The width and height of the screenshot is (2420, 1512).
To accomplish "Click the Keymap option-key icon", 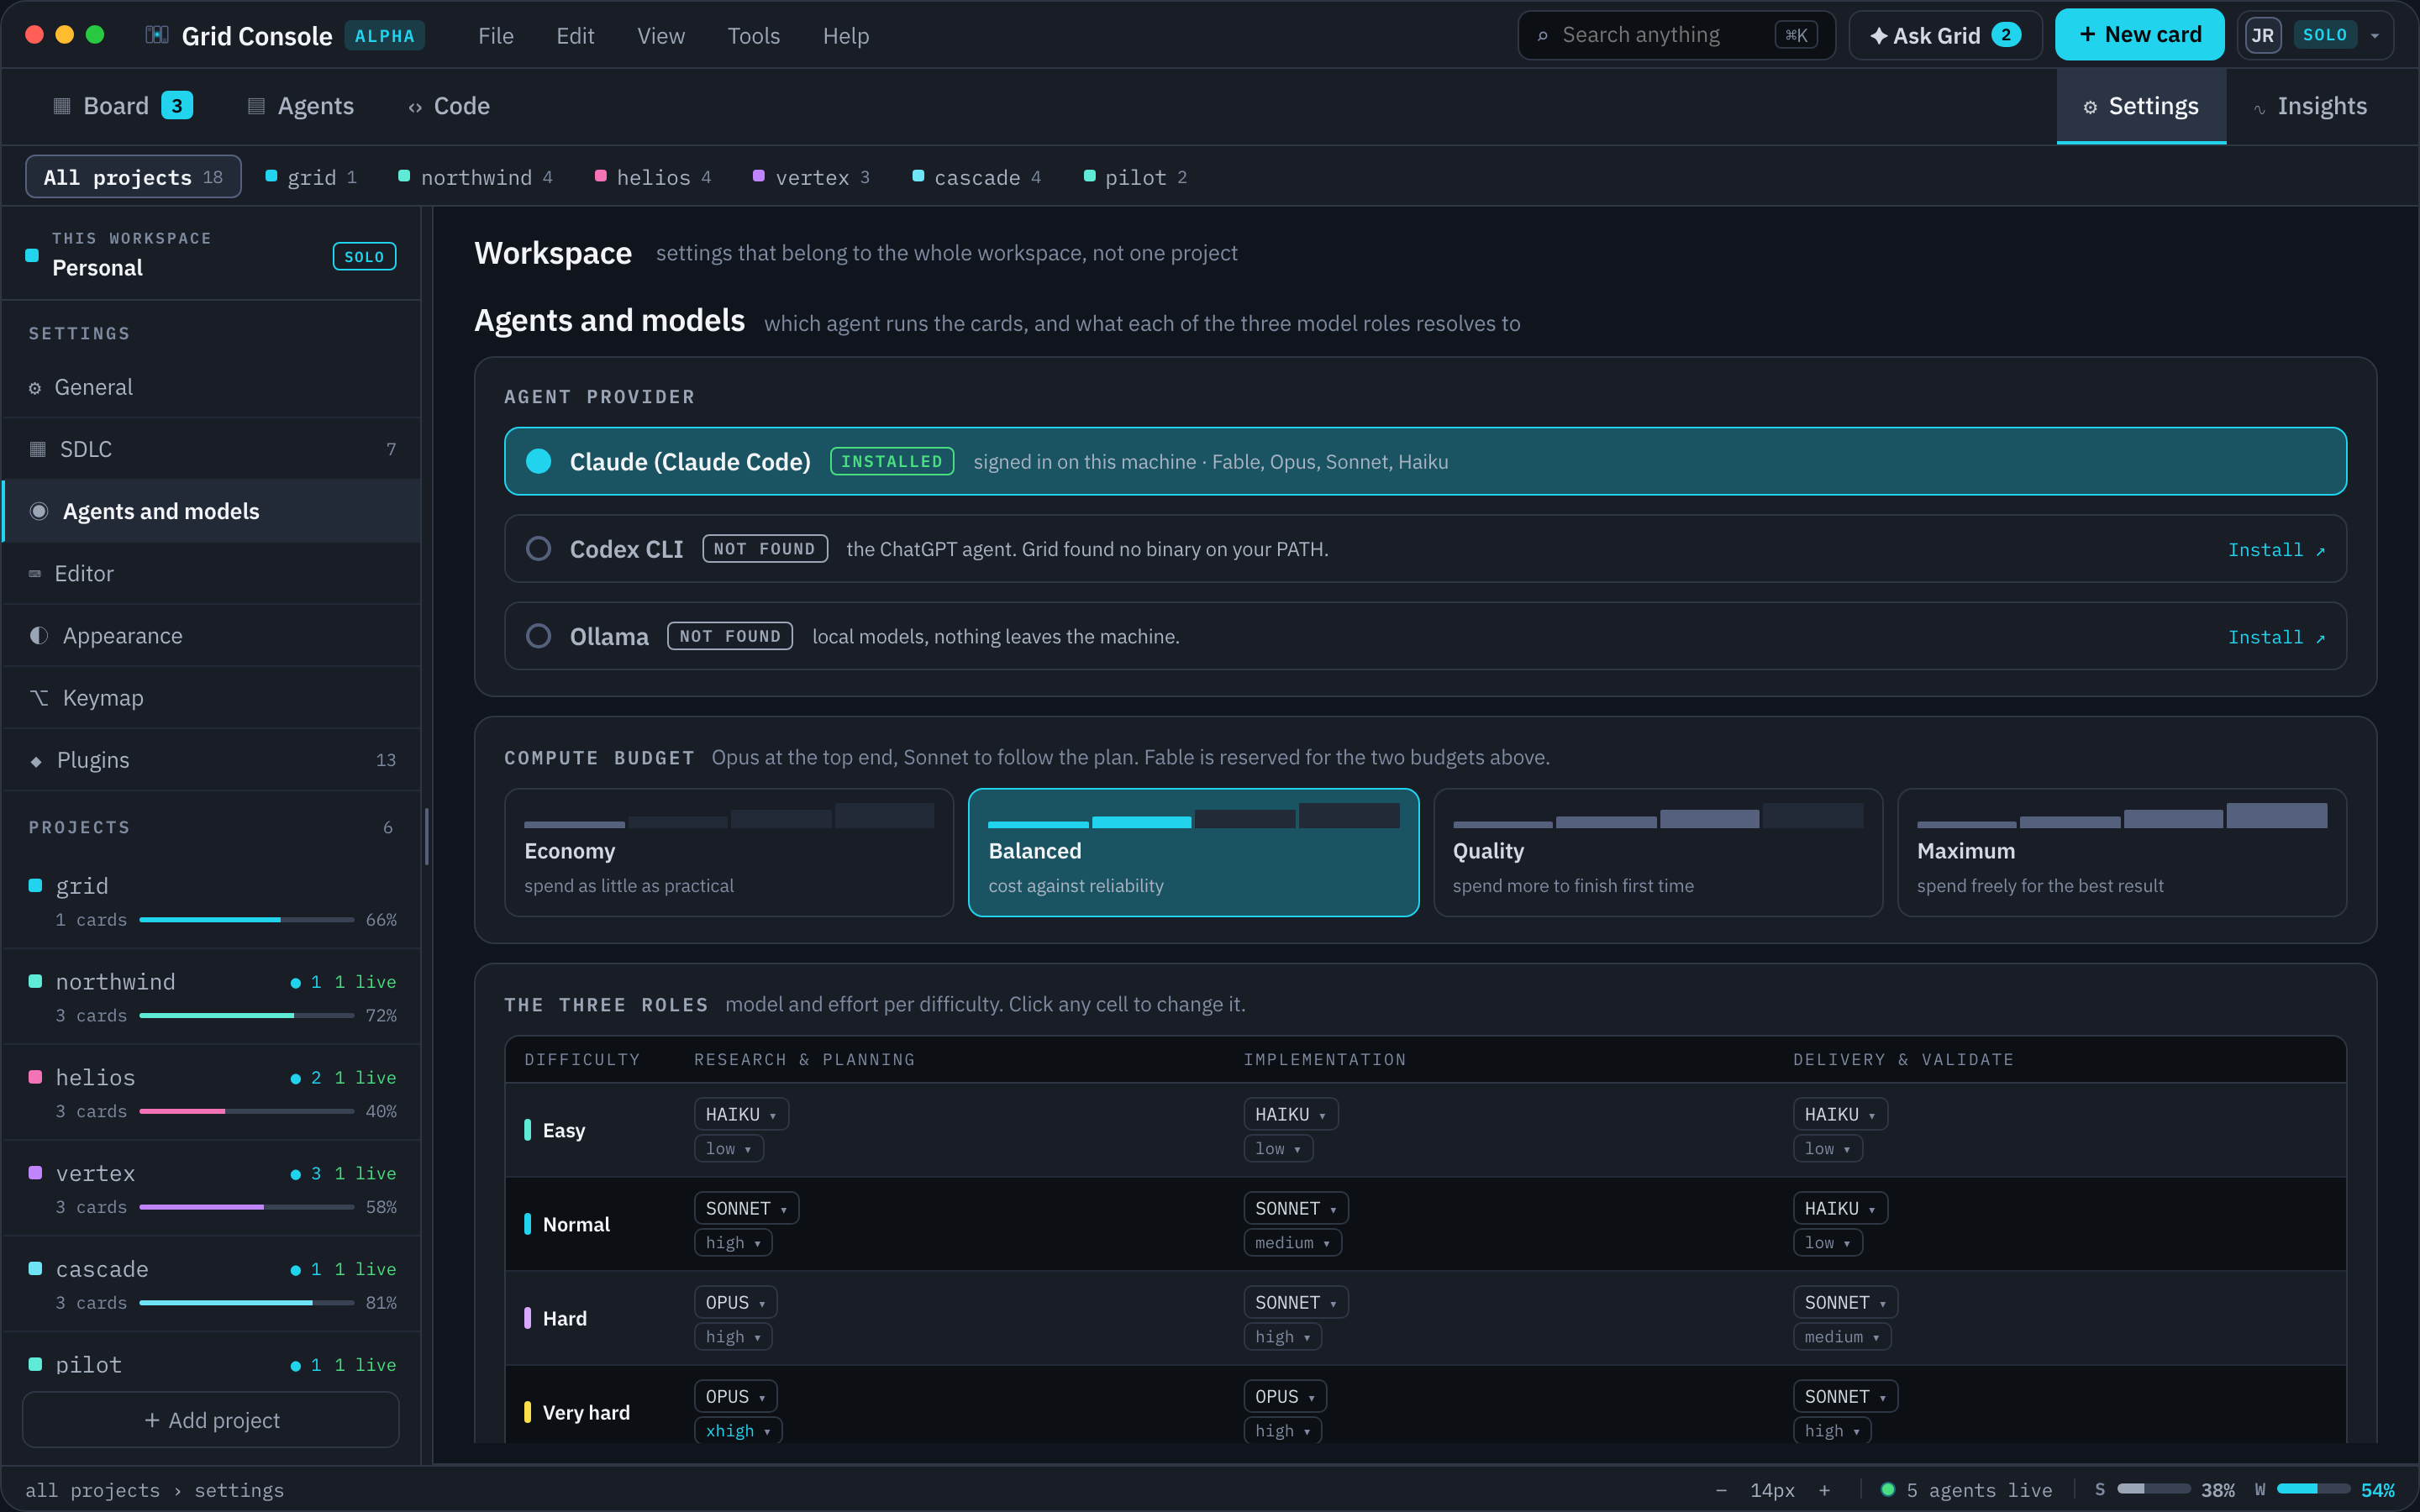I will [x=39, y=698].
